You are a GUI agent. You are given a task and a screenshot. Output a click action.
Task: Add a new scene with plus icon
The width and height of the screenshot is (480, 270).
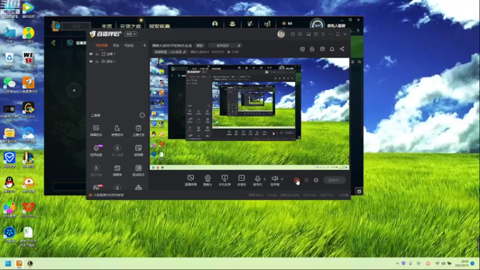coord(145,46)
